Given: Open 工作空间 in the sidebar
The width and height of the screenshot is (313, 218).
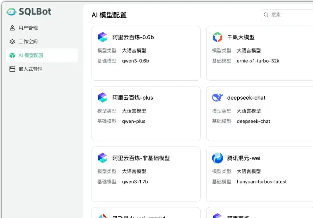Looking at the screenshot, I should 42,41.
